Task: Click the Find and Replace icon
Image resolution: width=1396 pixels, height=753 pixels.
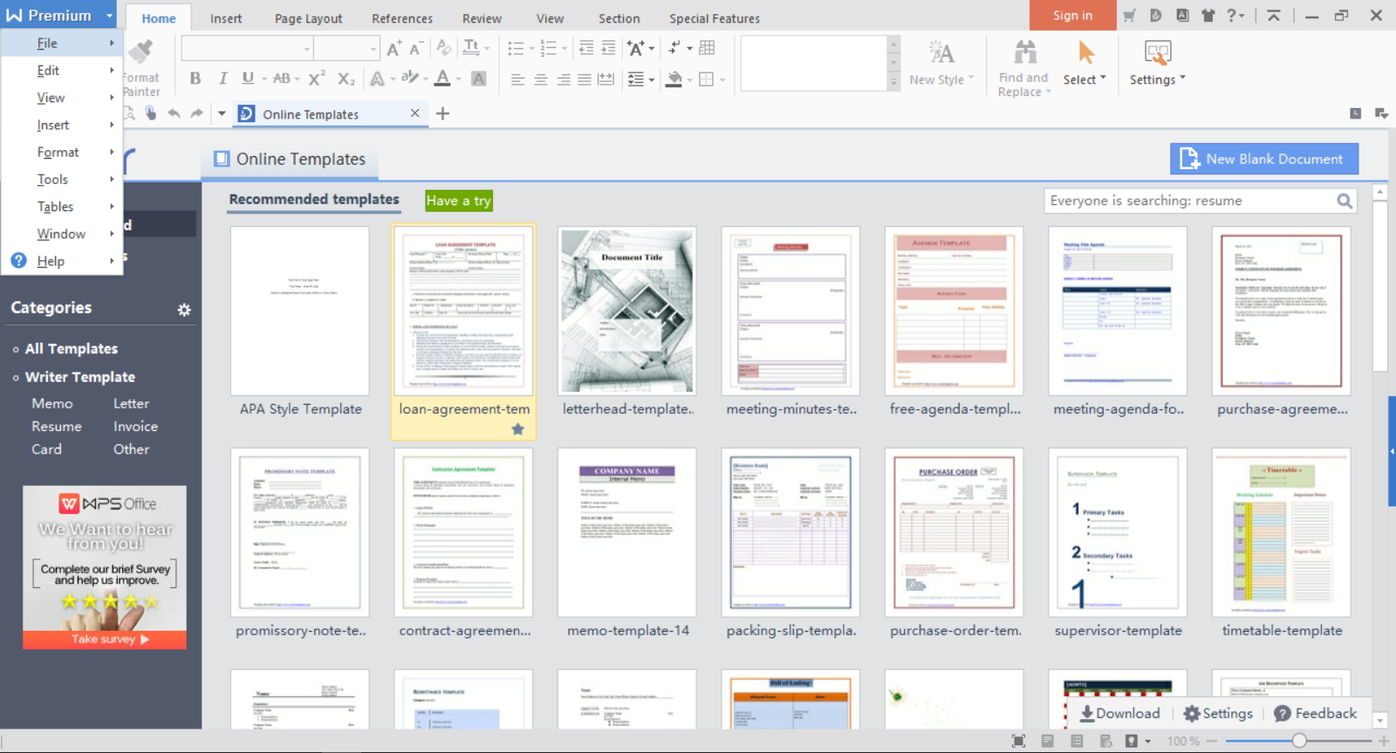Action: 1026,52
